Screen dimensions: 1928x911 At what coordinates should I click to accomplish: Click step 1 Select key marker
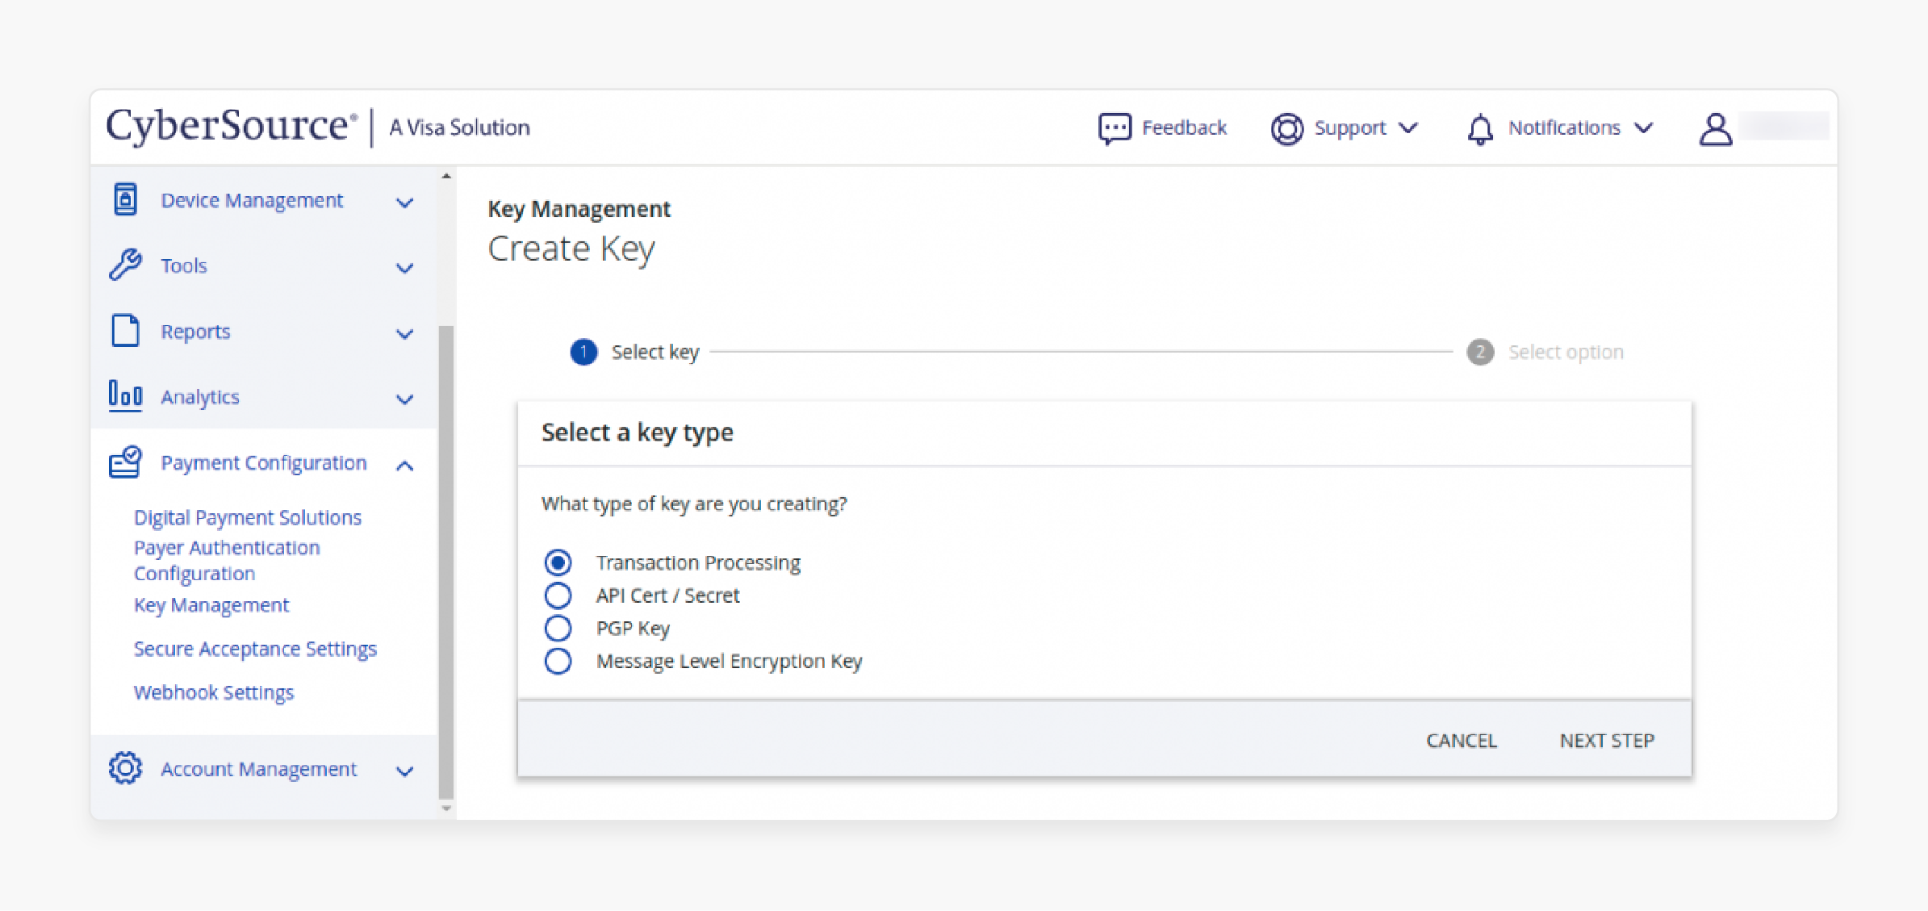coord(583,352)
